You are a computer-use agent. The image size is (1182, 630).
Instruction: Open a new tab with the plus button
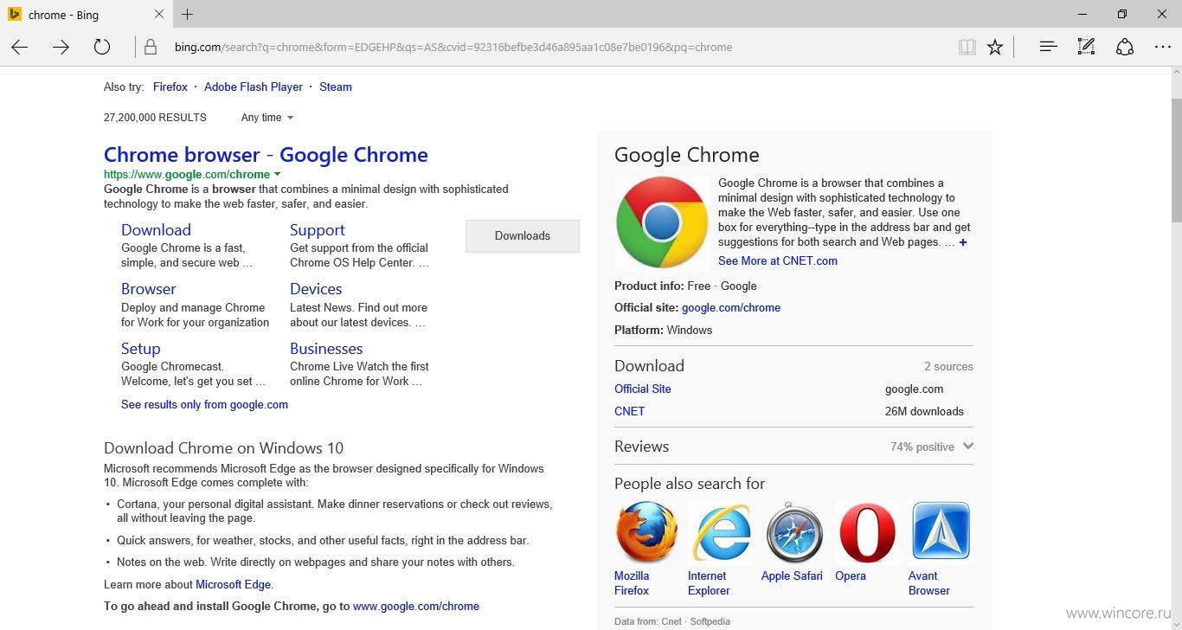pyautogui.click(x=187, y=15)
